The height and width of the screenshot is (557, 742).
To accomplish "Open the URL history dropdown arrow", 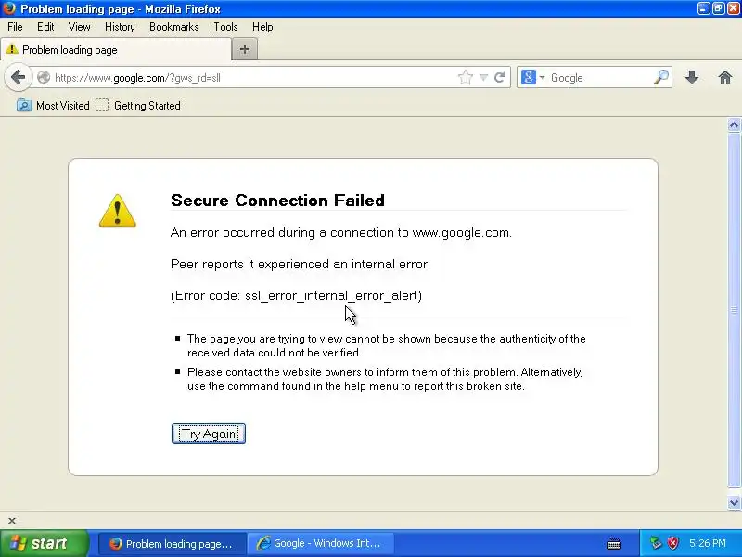I will click(x=483, y=77).
